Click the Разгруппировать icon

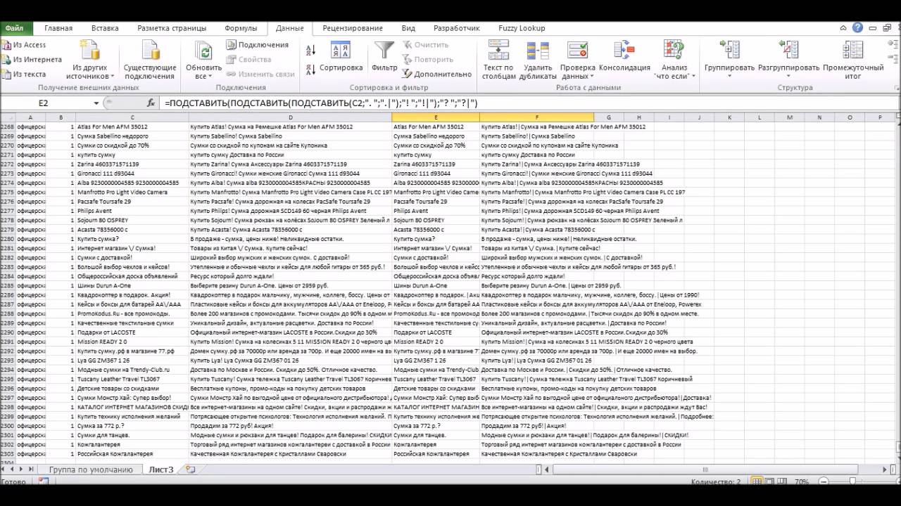tap(788, 51)
